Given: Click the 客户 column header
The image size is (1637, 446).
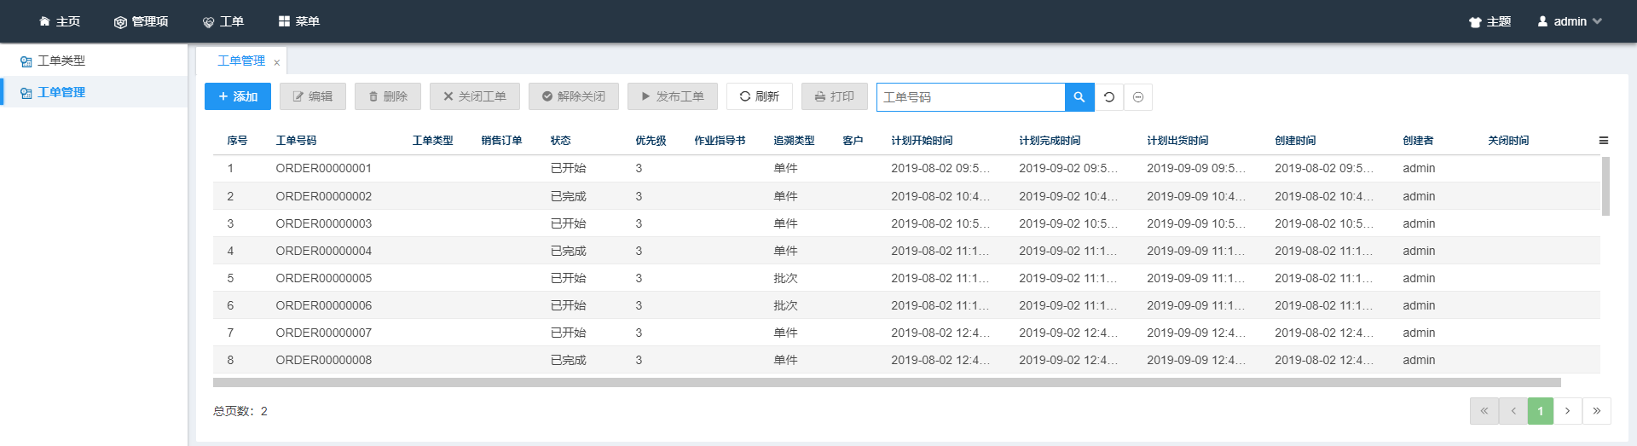Looking at the screenshot, I should 853,141.
